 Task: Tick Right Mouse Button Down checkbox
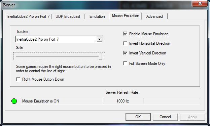pyautogui.click(x=18, y=79)
